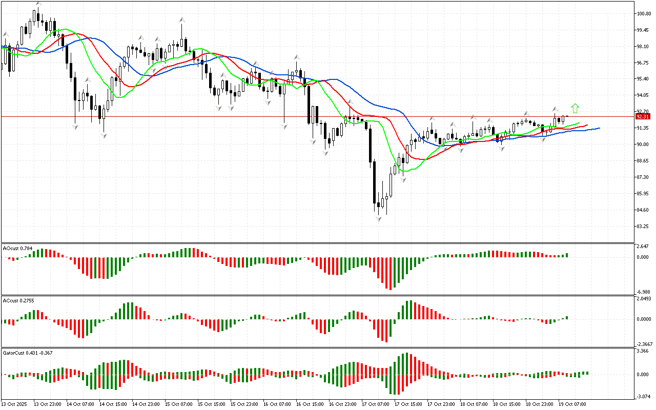Click the 2.647 value on AO scale
656x410 pixels.
642,247
